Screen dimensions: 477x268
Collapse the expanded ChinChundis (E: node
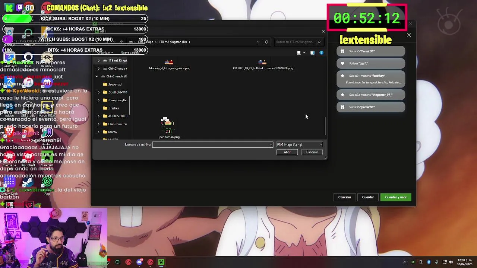click(x=97, y=76)
